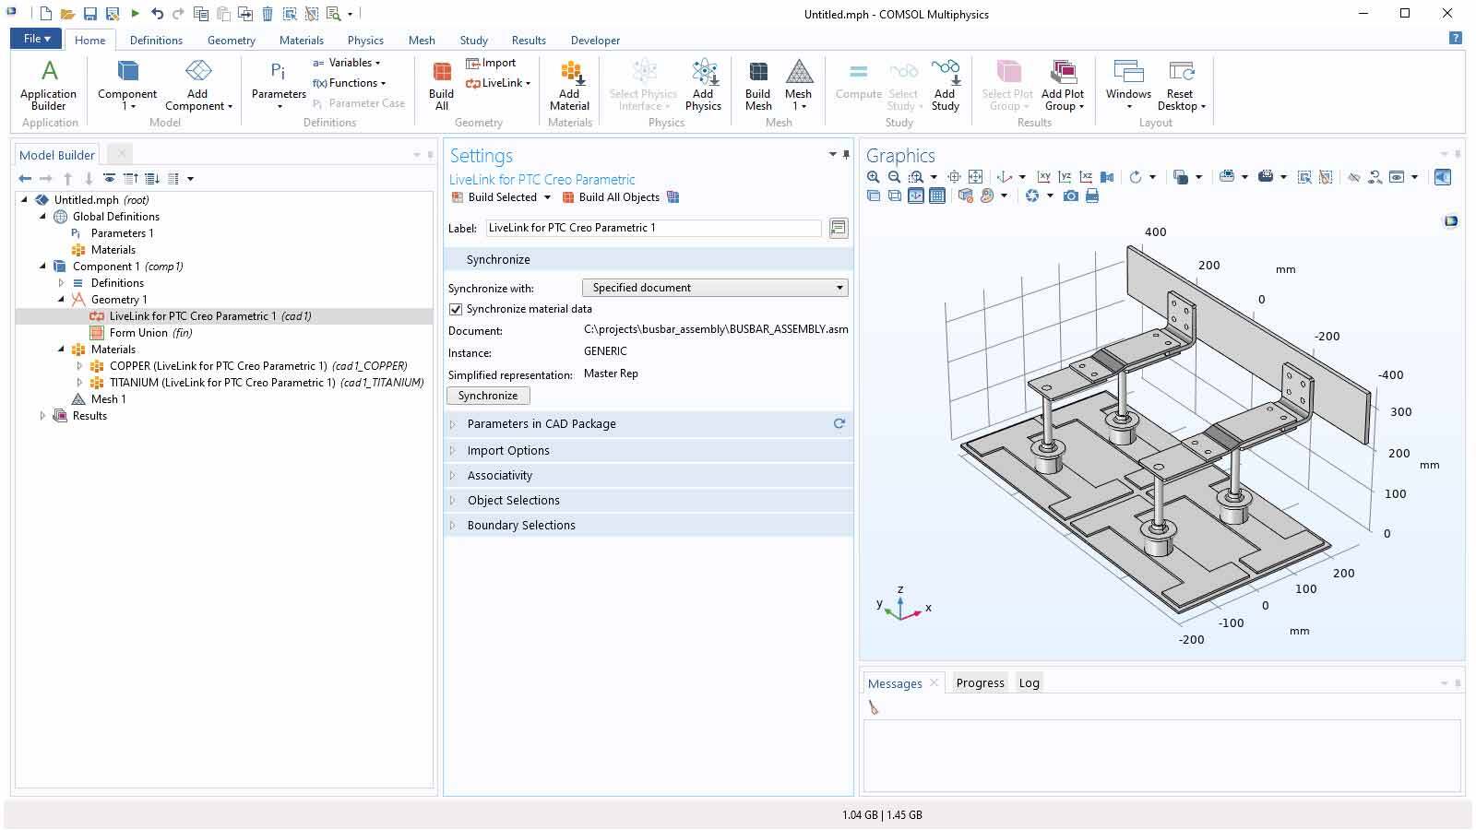The height and width of the screenshot is (830, 1476).
Task: Toggle sound alerts with the speaker icon
Action: (x=1442, y=176)
